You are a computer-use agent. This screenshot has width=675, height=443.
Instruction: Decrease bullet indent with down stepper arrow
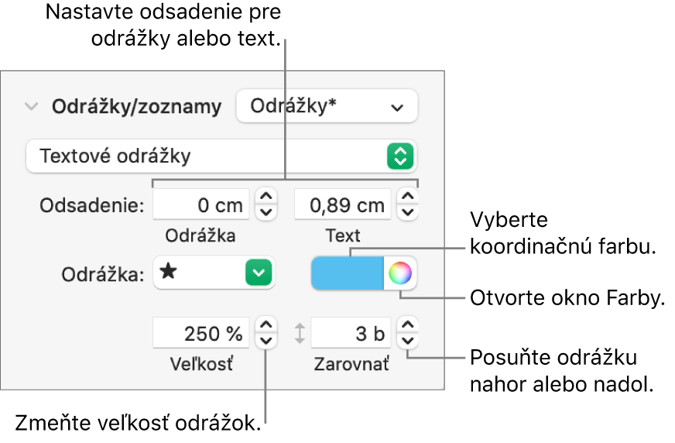(266, 212)
